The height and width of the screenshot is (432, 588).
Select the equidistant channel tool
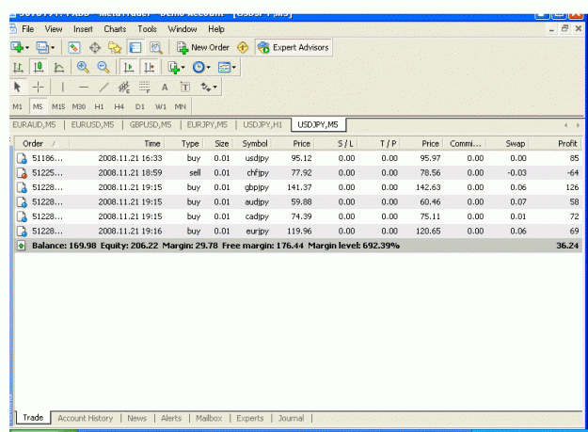tap(124, 88)
